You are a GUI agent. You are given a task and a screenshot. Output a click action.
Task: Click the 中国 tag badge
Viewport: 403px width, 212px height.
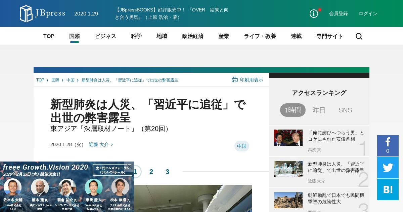[x=242, y=146]
